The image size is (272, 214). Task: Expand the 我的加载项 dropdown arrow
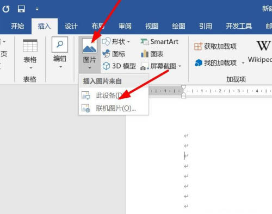(243, 63)
